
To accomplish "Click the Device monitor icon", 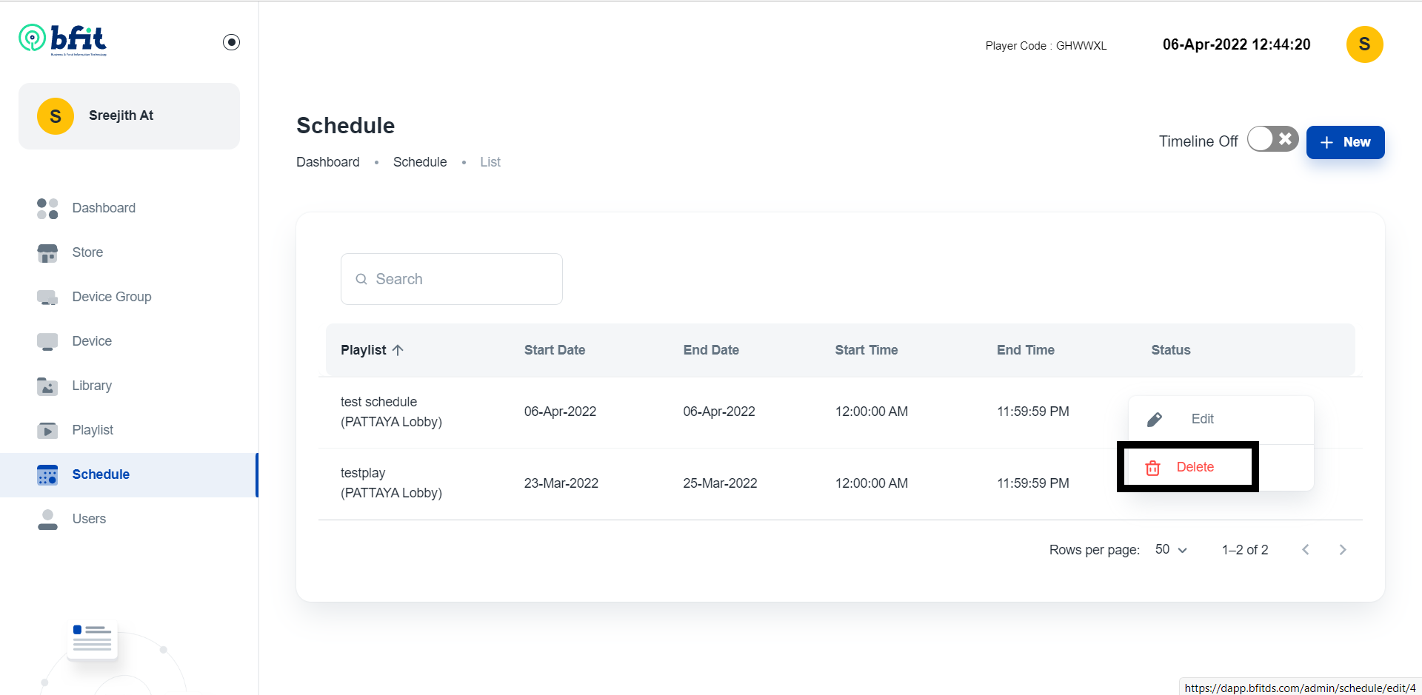I will coord(47,342).
